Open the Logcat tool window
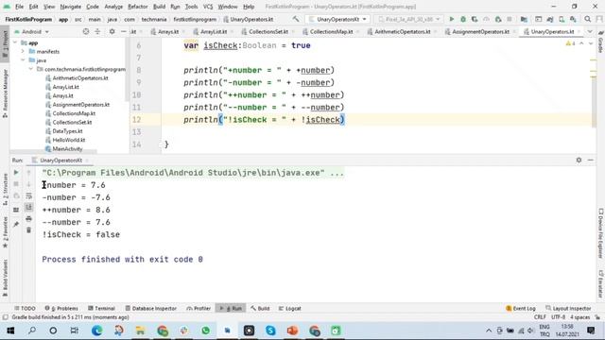Screen dimensions: 605x340 [x=289, y=309]
